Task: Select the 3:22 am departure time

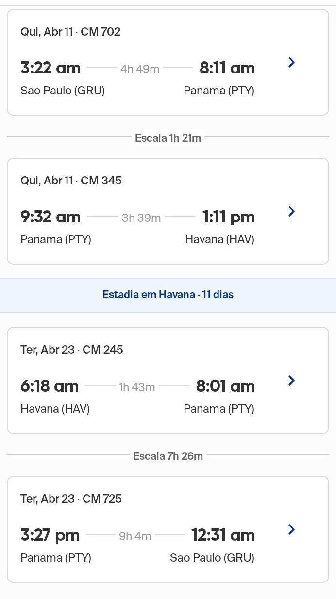Action: [x=50, y=68]
